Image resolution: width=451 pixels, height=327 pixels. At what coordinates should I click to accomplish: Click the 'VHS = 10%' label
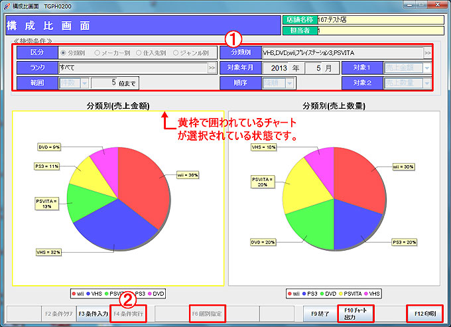pyautogui.click(x=264, y=147)
